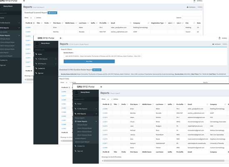Click Download button for Scanned Report

[52, 13]
